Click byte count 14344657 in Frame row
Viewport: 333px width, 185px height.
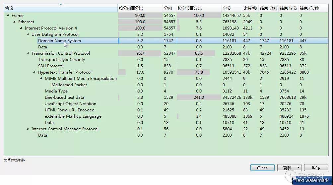tap(232, 16)
